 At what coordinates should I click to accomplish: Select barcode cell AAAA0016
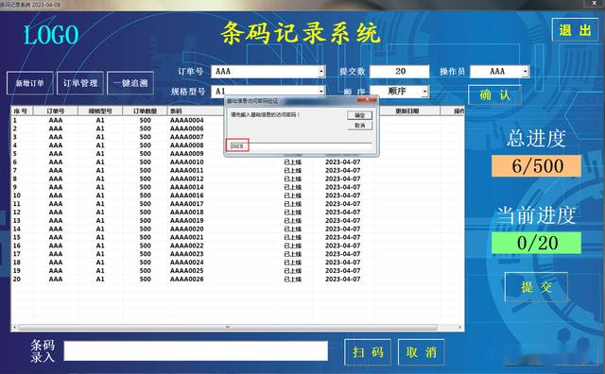tap(187, 195)
